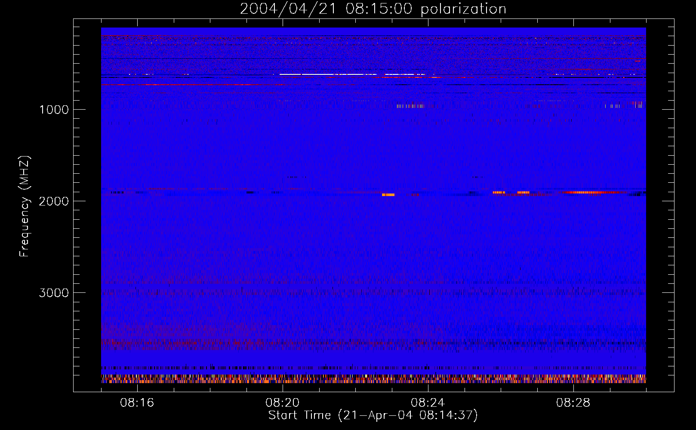Click the 'Frequency (MHZ)' axis label
696x430 pixels.
click(25, 206)
